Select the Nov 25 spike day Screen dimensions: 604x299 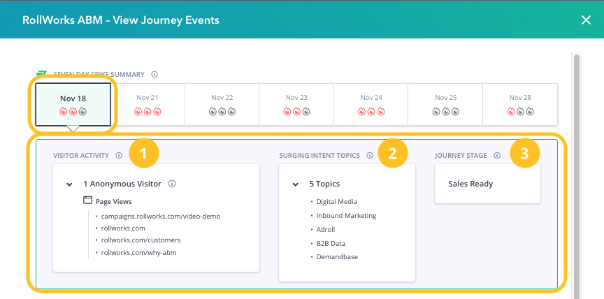(445, 104)
